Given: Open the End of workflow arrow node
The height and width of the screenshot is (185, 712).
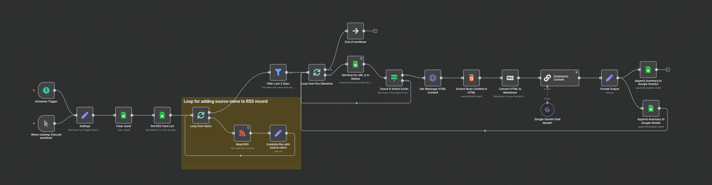Looking at the screenshot, I should click(x=355, y=31).
